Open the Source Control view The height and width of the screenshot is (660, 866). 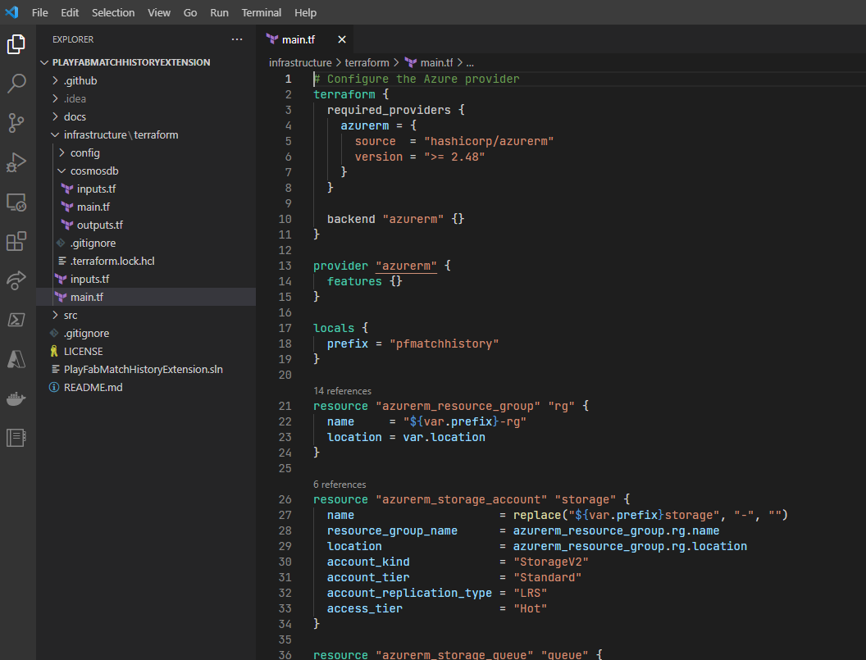pos(16,123)
